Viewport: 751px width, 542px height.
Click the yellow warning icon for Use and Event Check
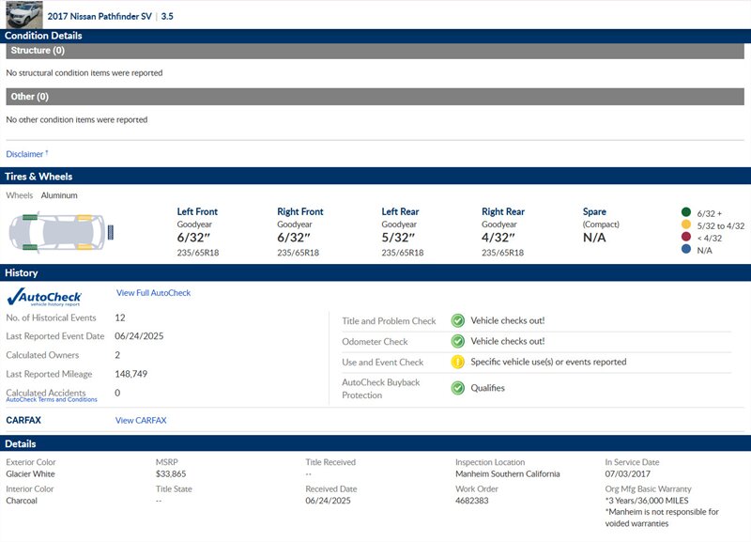[x=458, y=362]
